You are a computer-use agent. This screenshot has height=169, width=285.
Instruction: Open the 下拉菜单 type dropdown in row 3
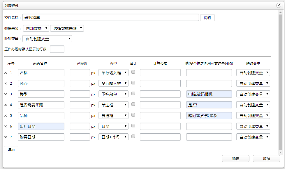[x=113, y=94]
